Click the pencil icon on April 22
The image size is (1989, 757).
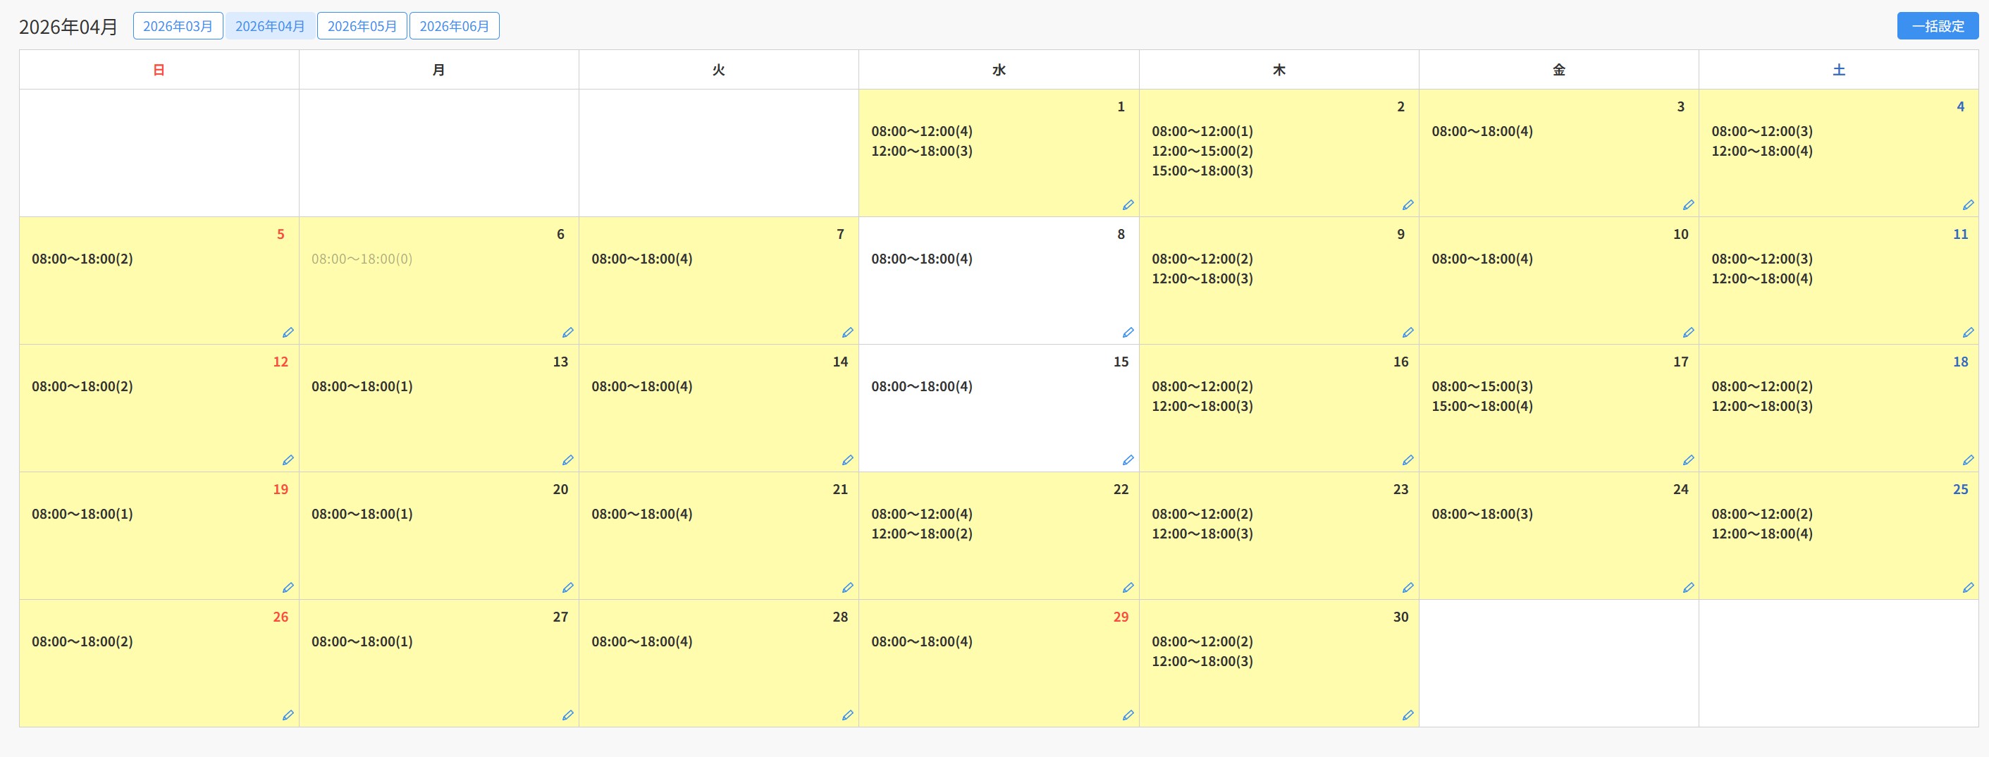[1127, 587]
